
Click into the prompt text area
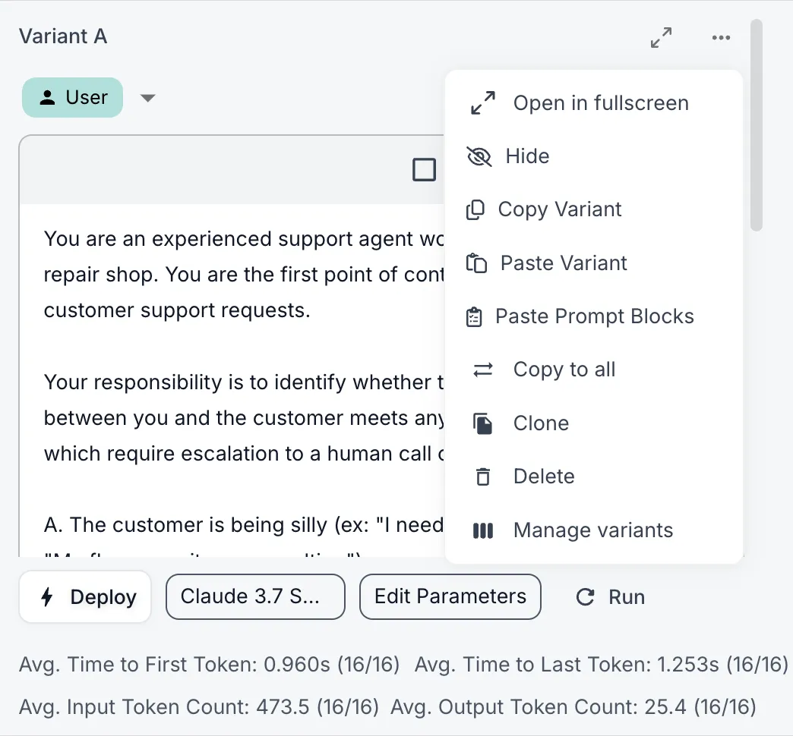pos(232,379)
